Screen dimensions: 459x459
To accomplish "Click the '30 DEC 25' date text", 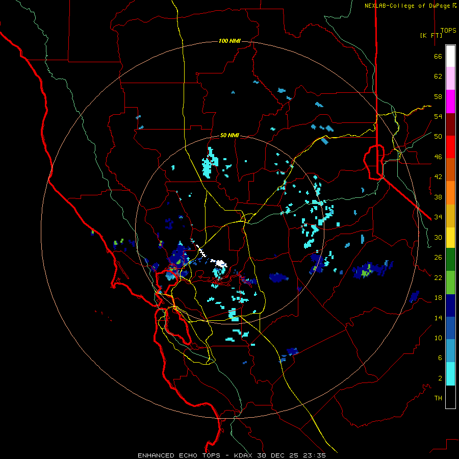I will coord(277,455).
